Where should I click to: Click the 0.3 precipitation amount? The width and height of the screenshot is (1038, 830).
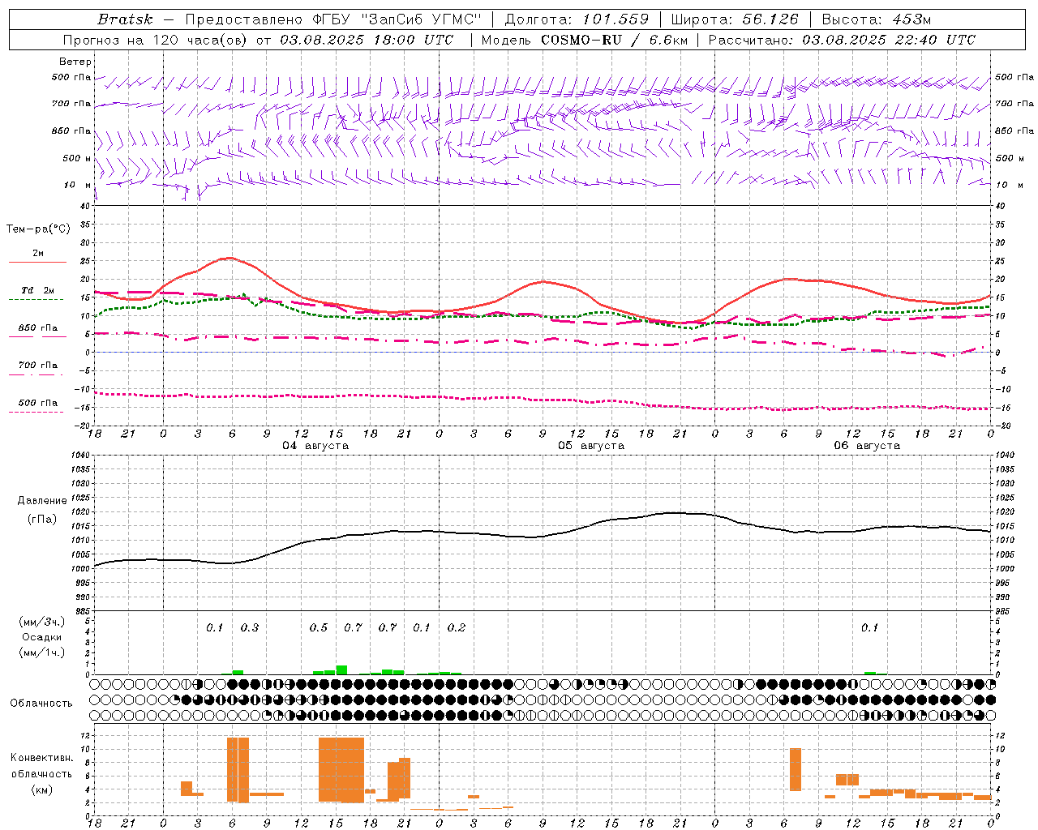coord(249,627)
